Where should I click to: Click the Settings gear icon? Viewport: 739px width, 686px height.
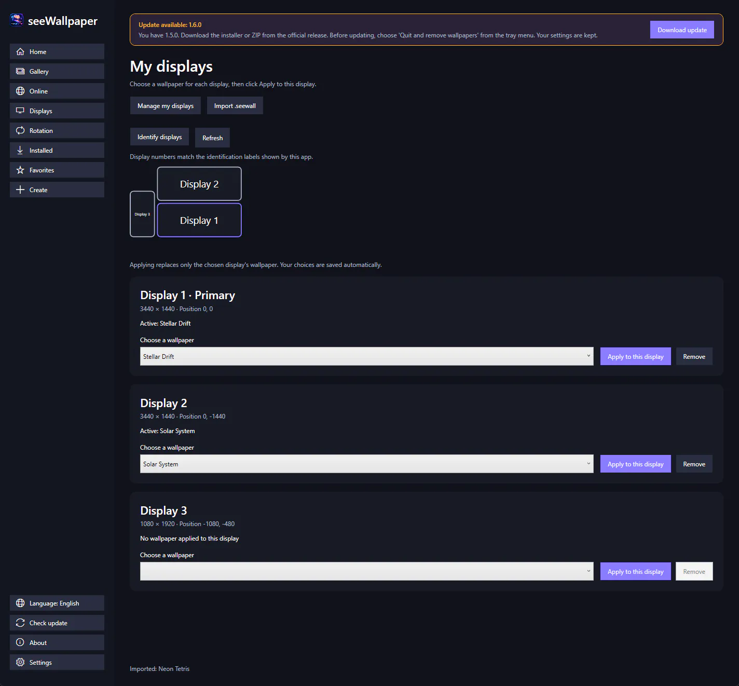(x=20, y=662)
